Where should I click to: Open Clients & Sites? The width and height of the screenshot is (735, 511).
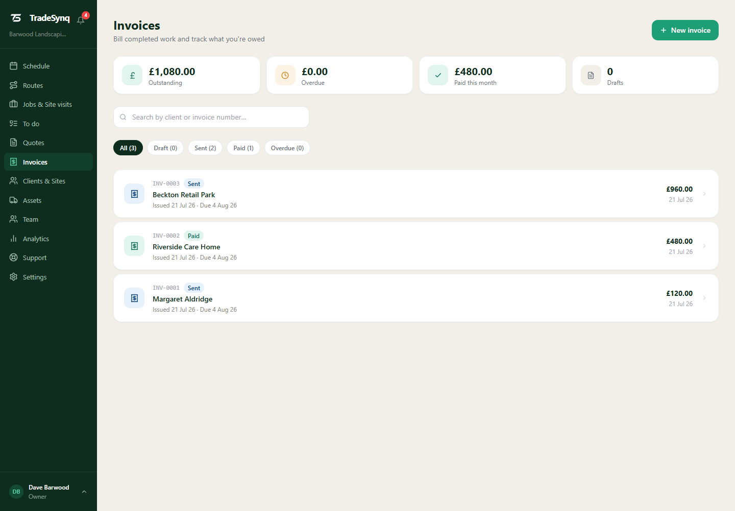(48, 181)
